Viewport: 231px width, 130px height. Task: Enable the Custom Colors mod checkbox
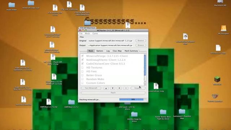coord(83,83)
